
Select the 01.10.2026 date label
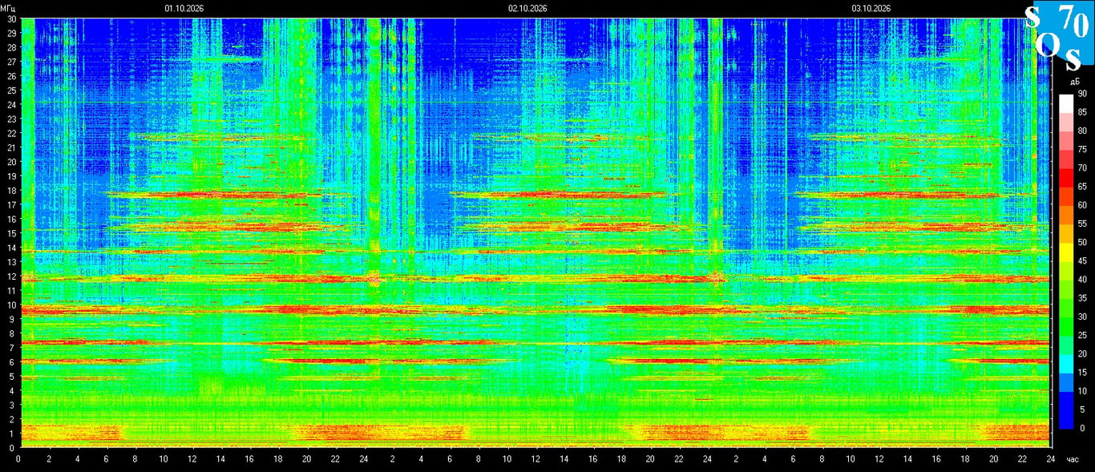click(x=184, y=8)
